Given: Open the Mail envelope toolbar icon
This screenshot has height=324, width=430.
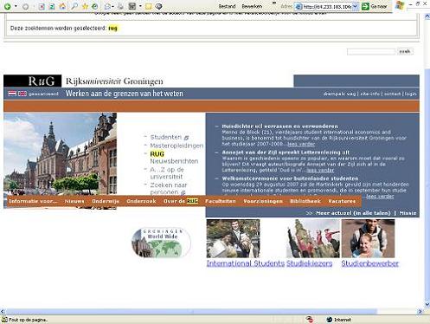Looking at the screenshot, I should (x=107, y=6).
